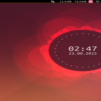This screenshot has width=101, height=101.
Task: Click the colon between 02 and 47
Action: point(83,49)
